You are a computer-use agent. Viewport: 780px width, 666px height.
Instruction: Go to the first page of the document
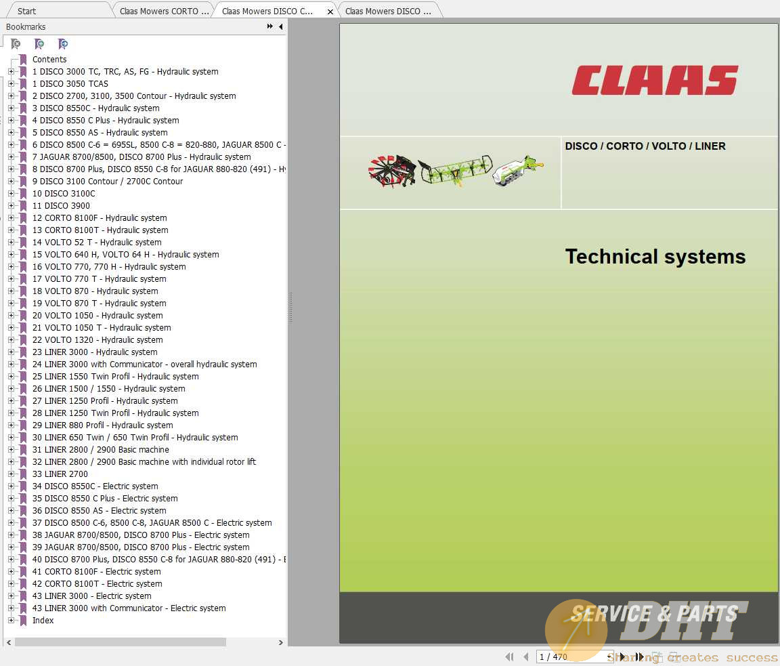coord(509,657)
